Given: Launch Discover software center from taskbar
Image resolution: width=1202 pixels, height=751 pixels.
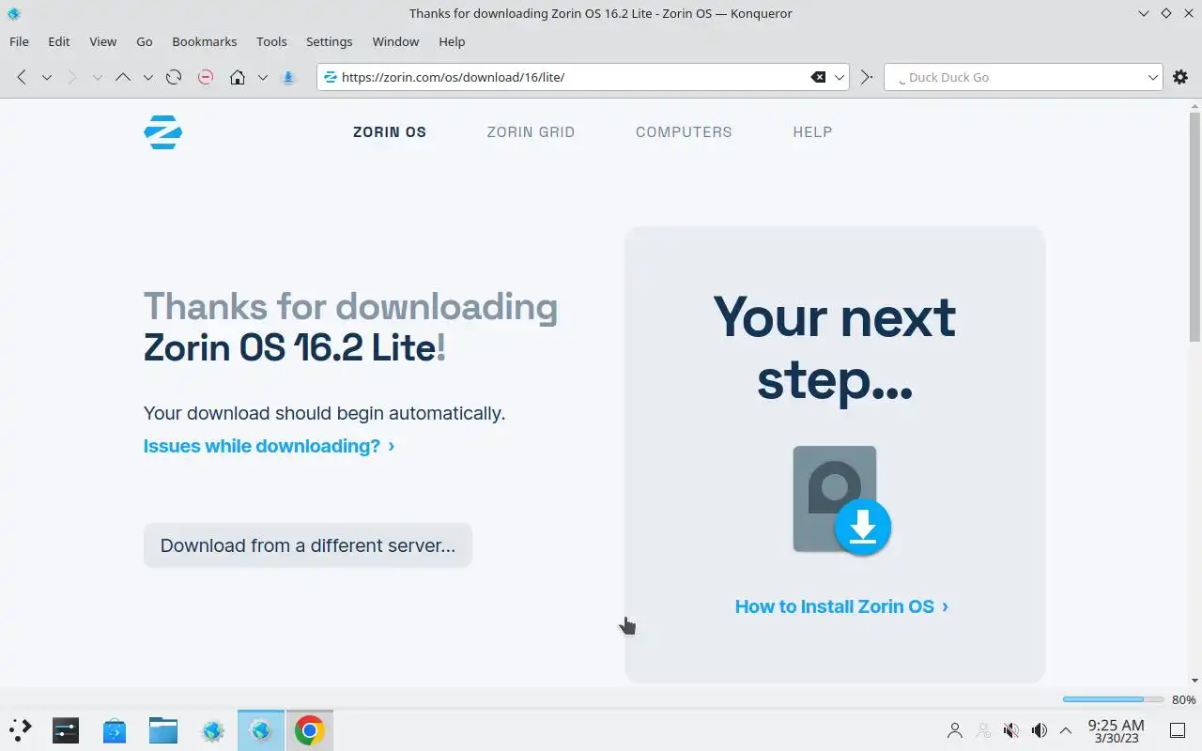Looking at the screenshot, I should click(x=115, y=729).
